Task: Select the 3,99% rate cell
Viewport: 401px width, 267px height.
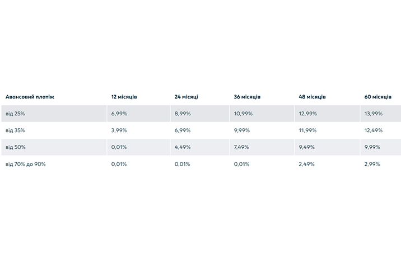Action: pos(119,130)
